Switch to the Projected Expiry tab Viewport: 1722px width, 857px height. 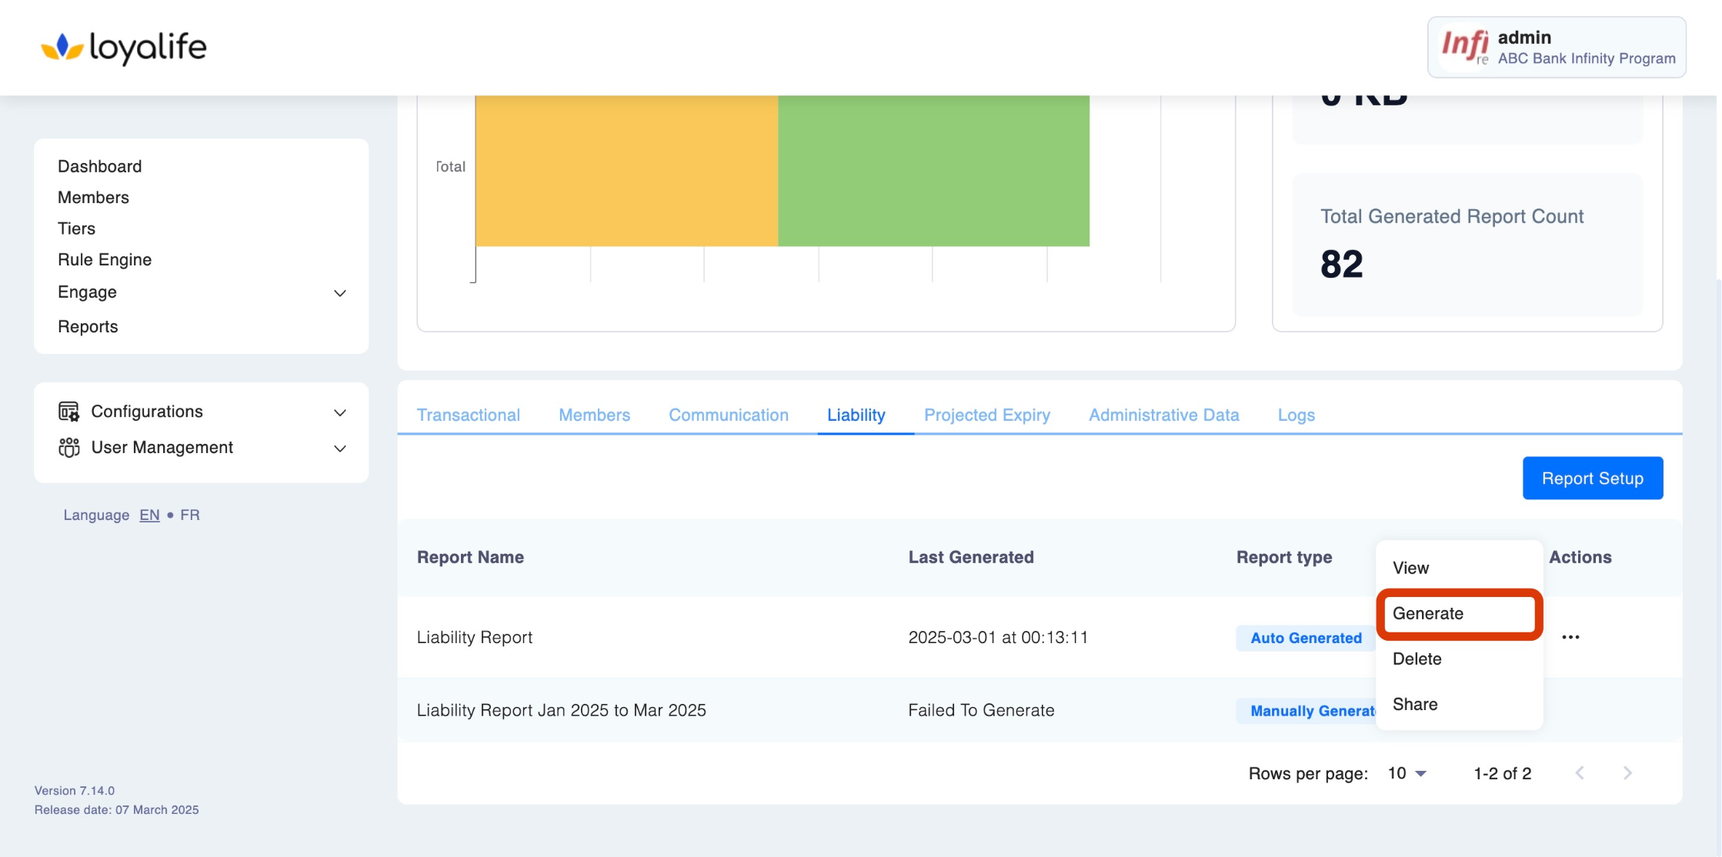[x=986, y=415]
